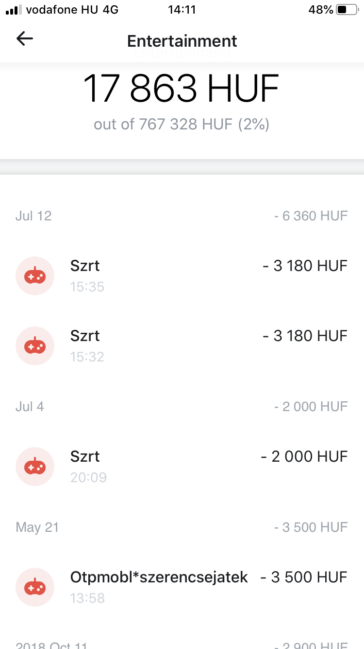Viewport: 364px width, 649px height.
Task: Tap the - 3 500 HUF transaction amount
Action: click(x=304, y=577)
